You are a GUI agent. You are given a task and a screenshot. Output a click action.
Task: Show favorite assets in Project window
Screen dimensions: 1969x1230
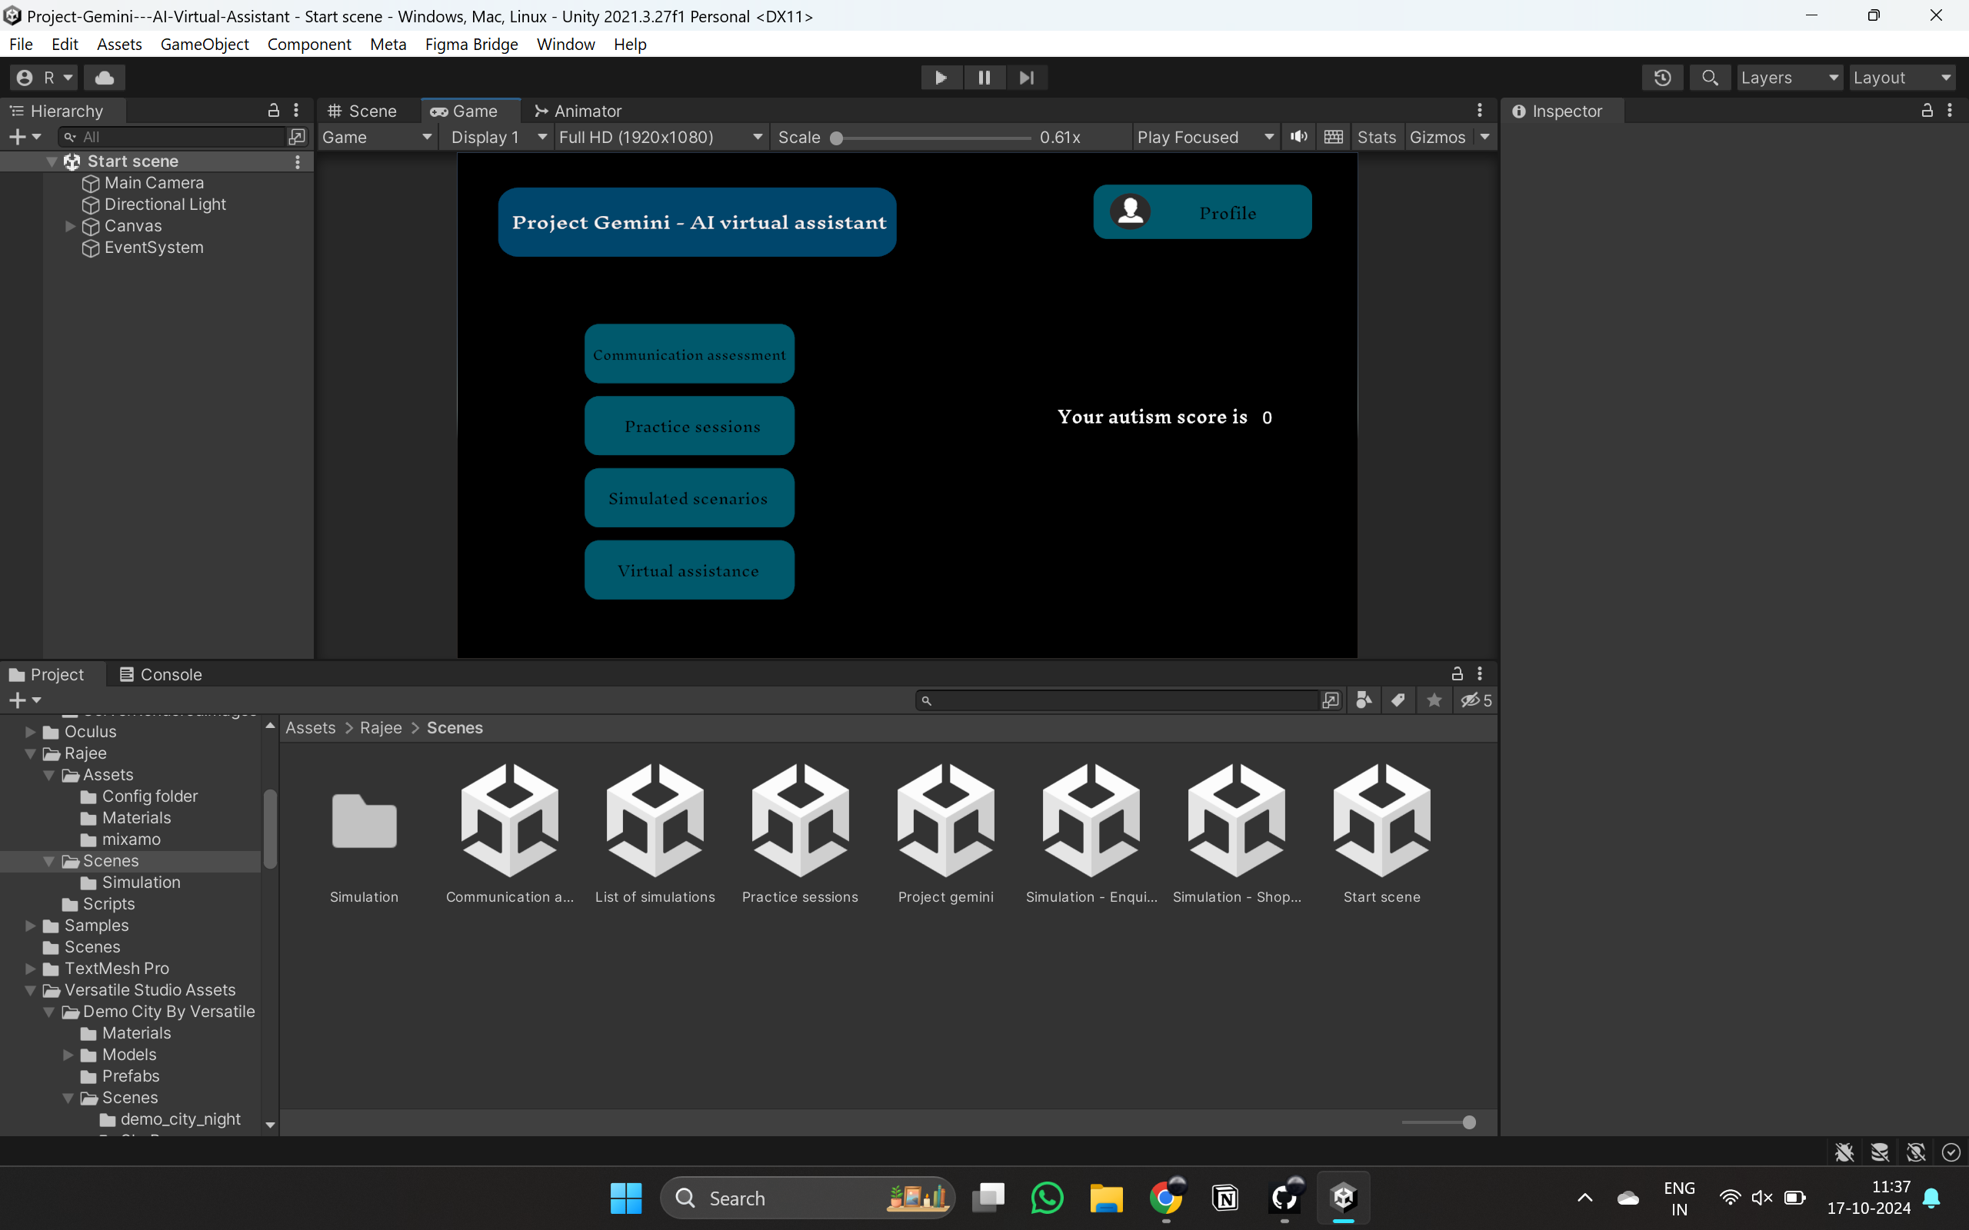(1434, 700)
